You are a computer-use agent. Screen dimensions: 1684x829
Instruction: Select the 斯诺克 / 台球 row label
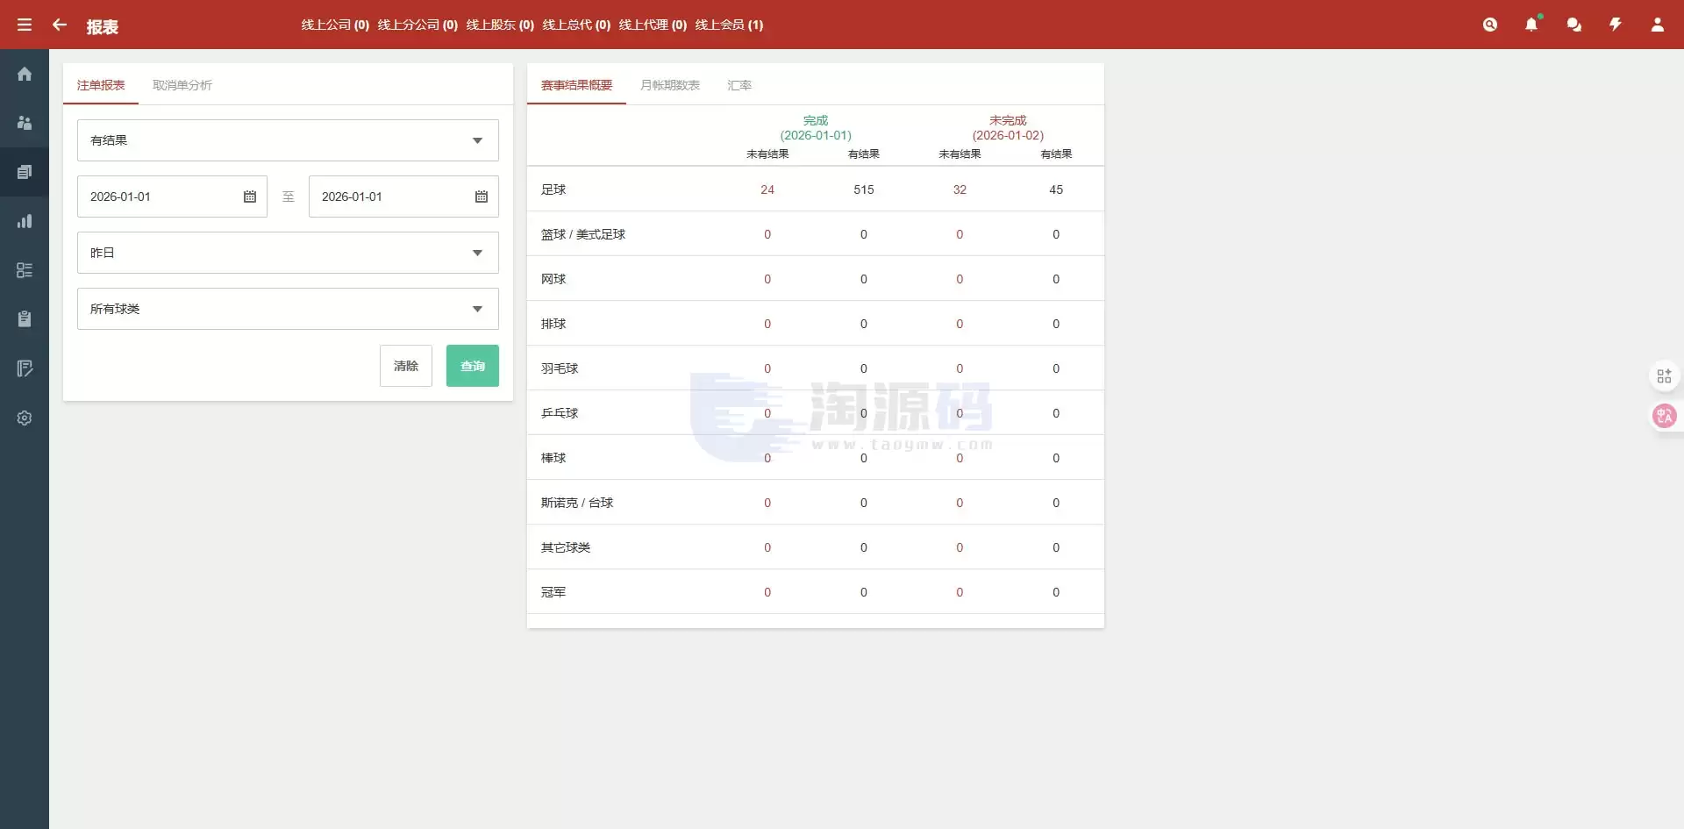coord(577,503)
